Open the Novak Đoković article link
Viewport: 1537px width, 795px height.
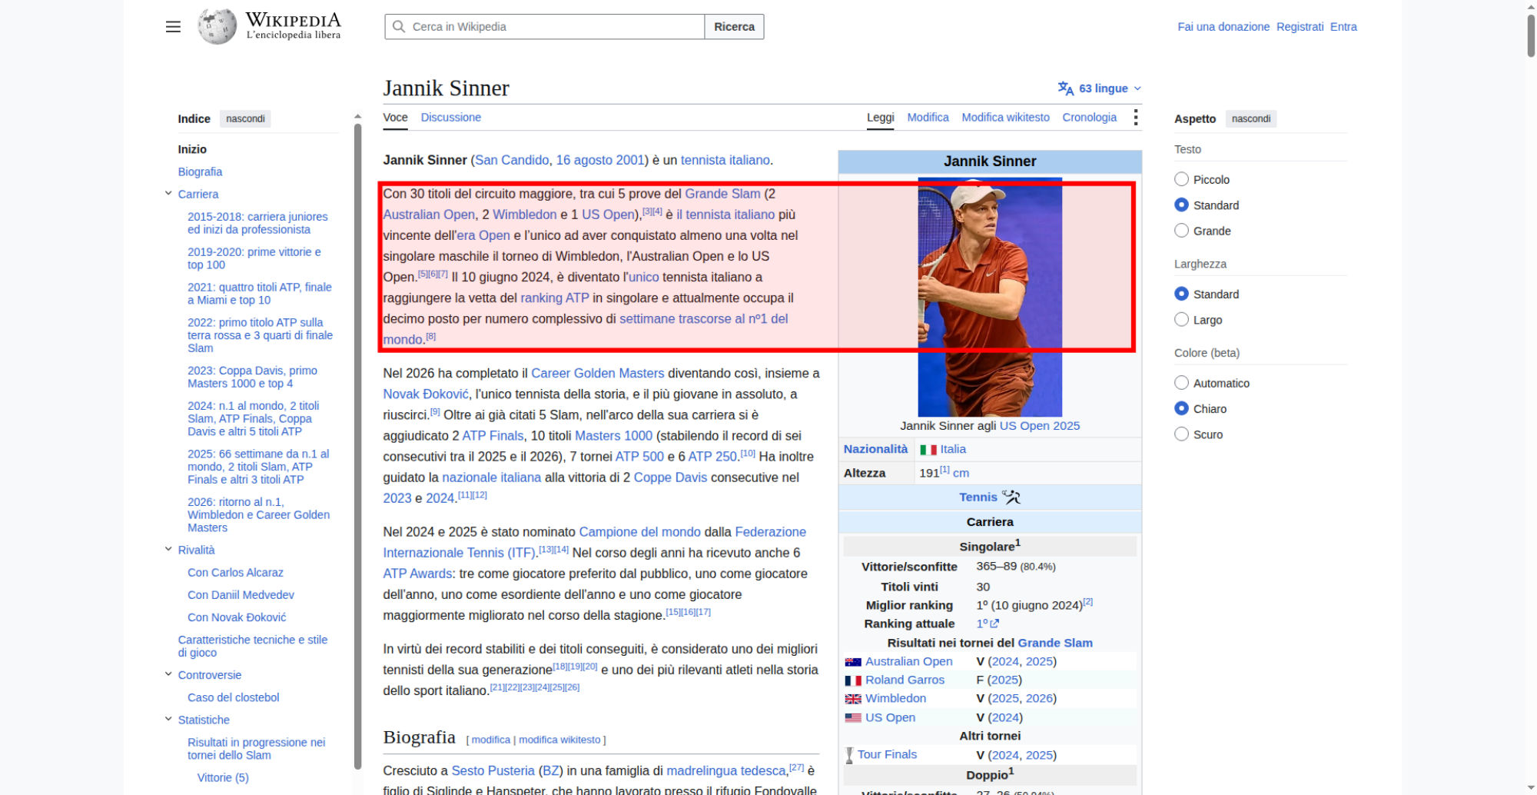426,394
